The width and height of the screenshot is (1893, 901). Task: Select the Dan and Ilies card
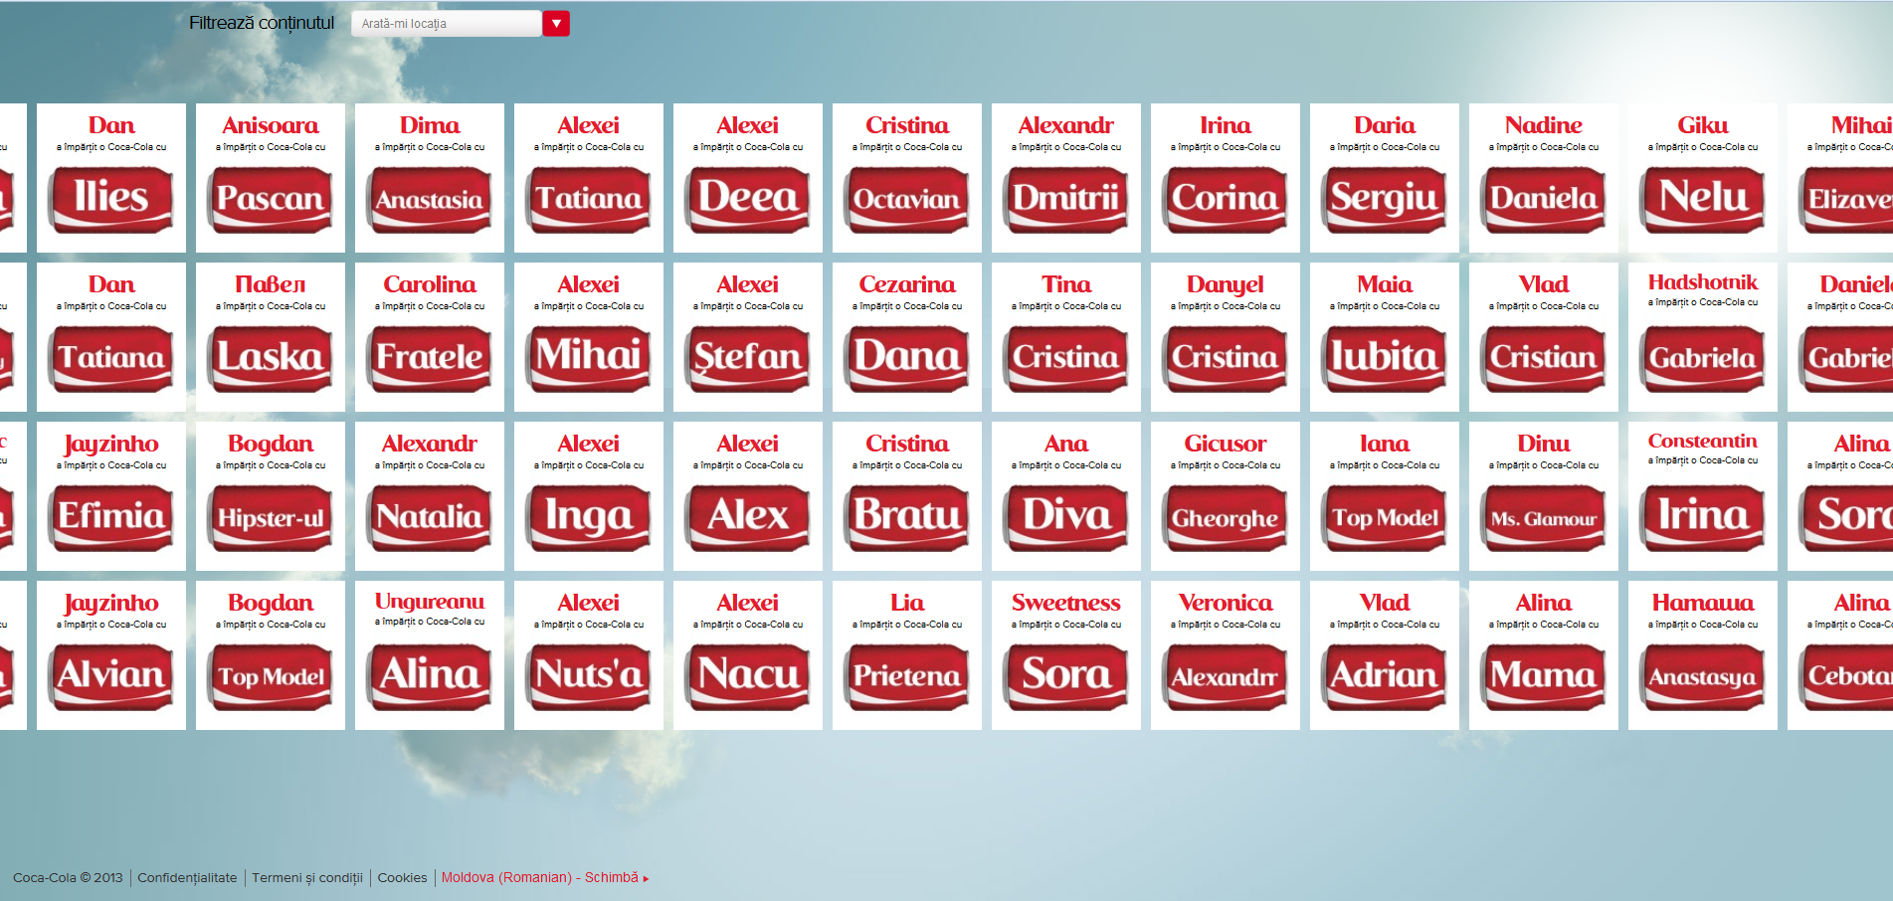pos(111,178)
